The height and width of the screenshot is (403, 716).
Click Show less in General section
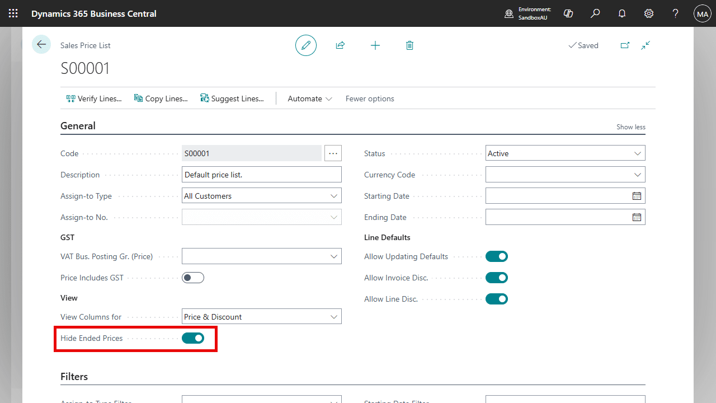[x=631, y=127]
